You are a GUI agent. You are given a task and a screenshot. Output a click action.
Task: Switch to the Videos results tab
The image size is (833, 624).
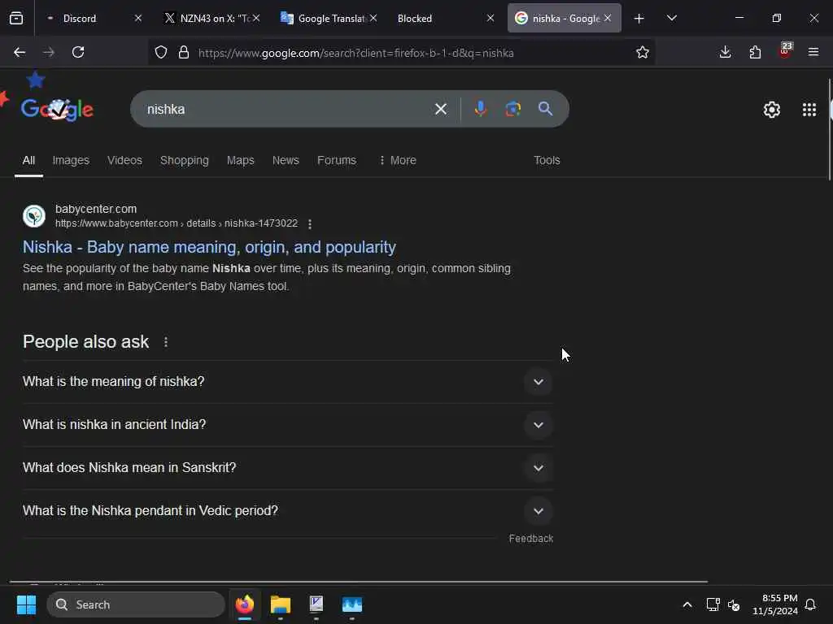click(124, 160)
